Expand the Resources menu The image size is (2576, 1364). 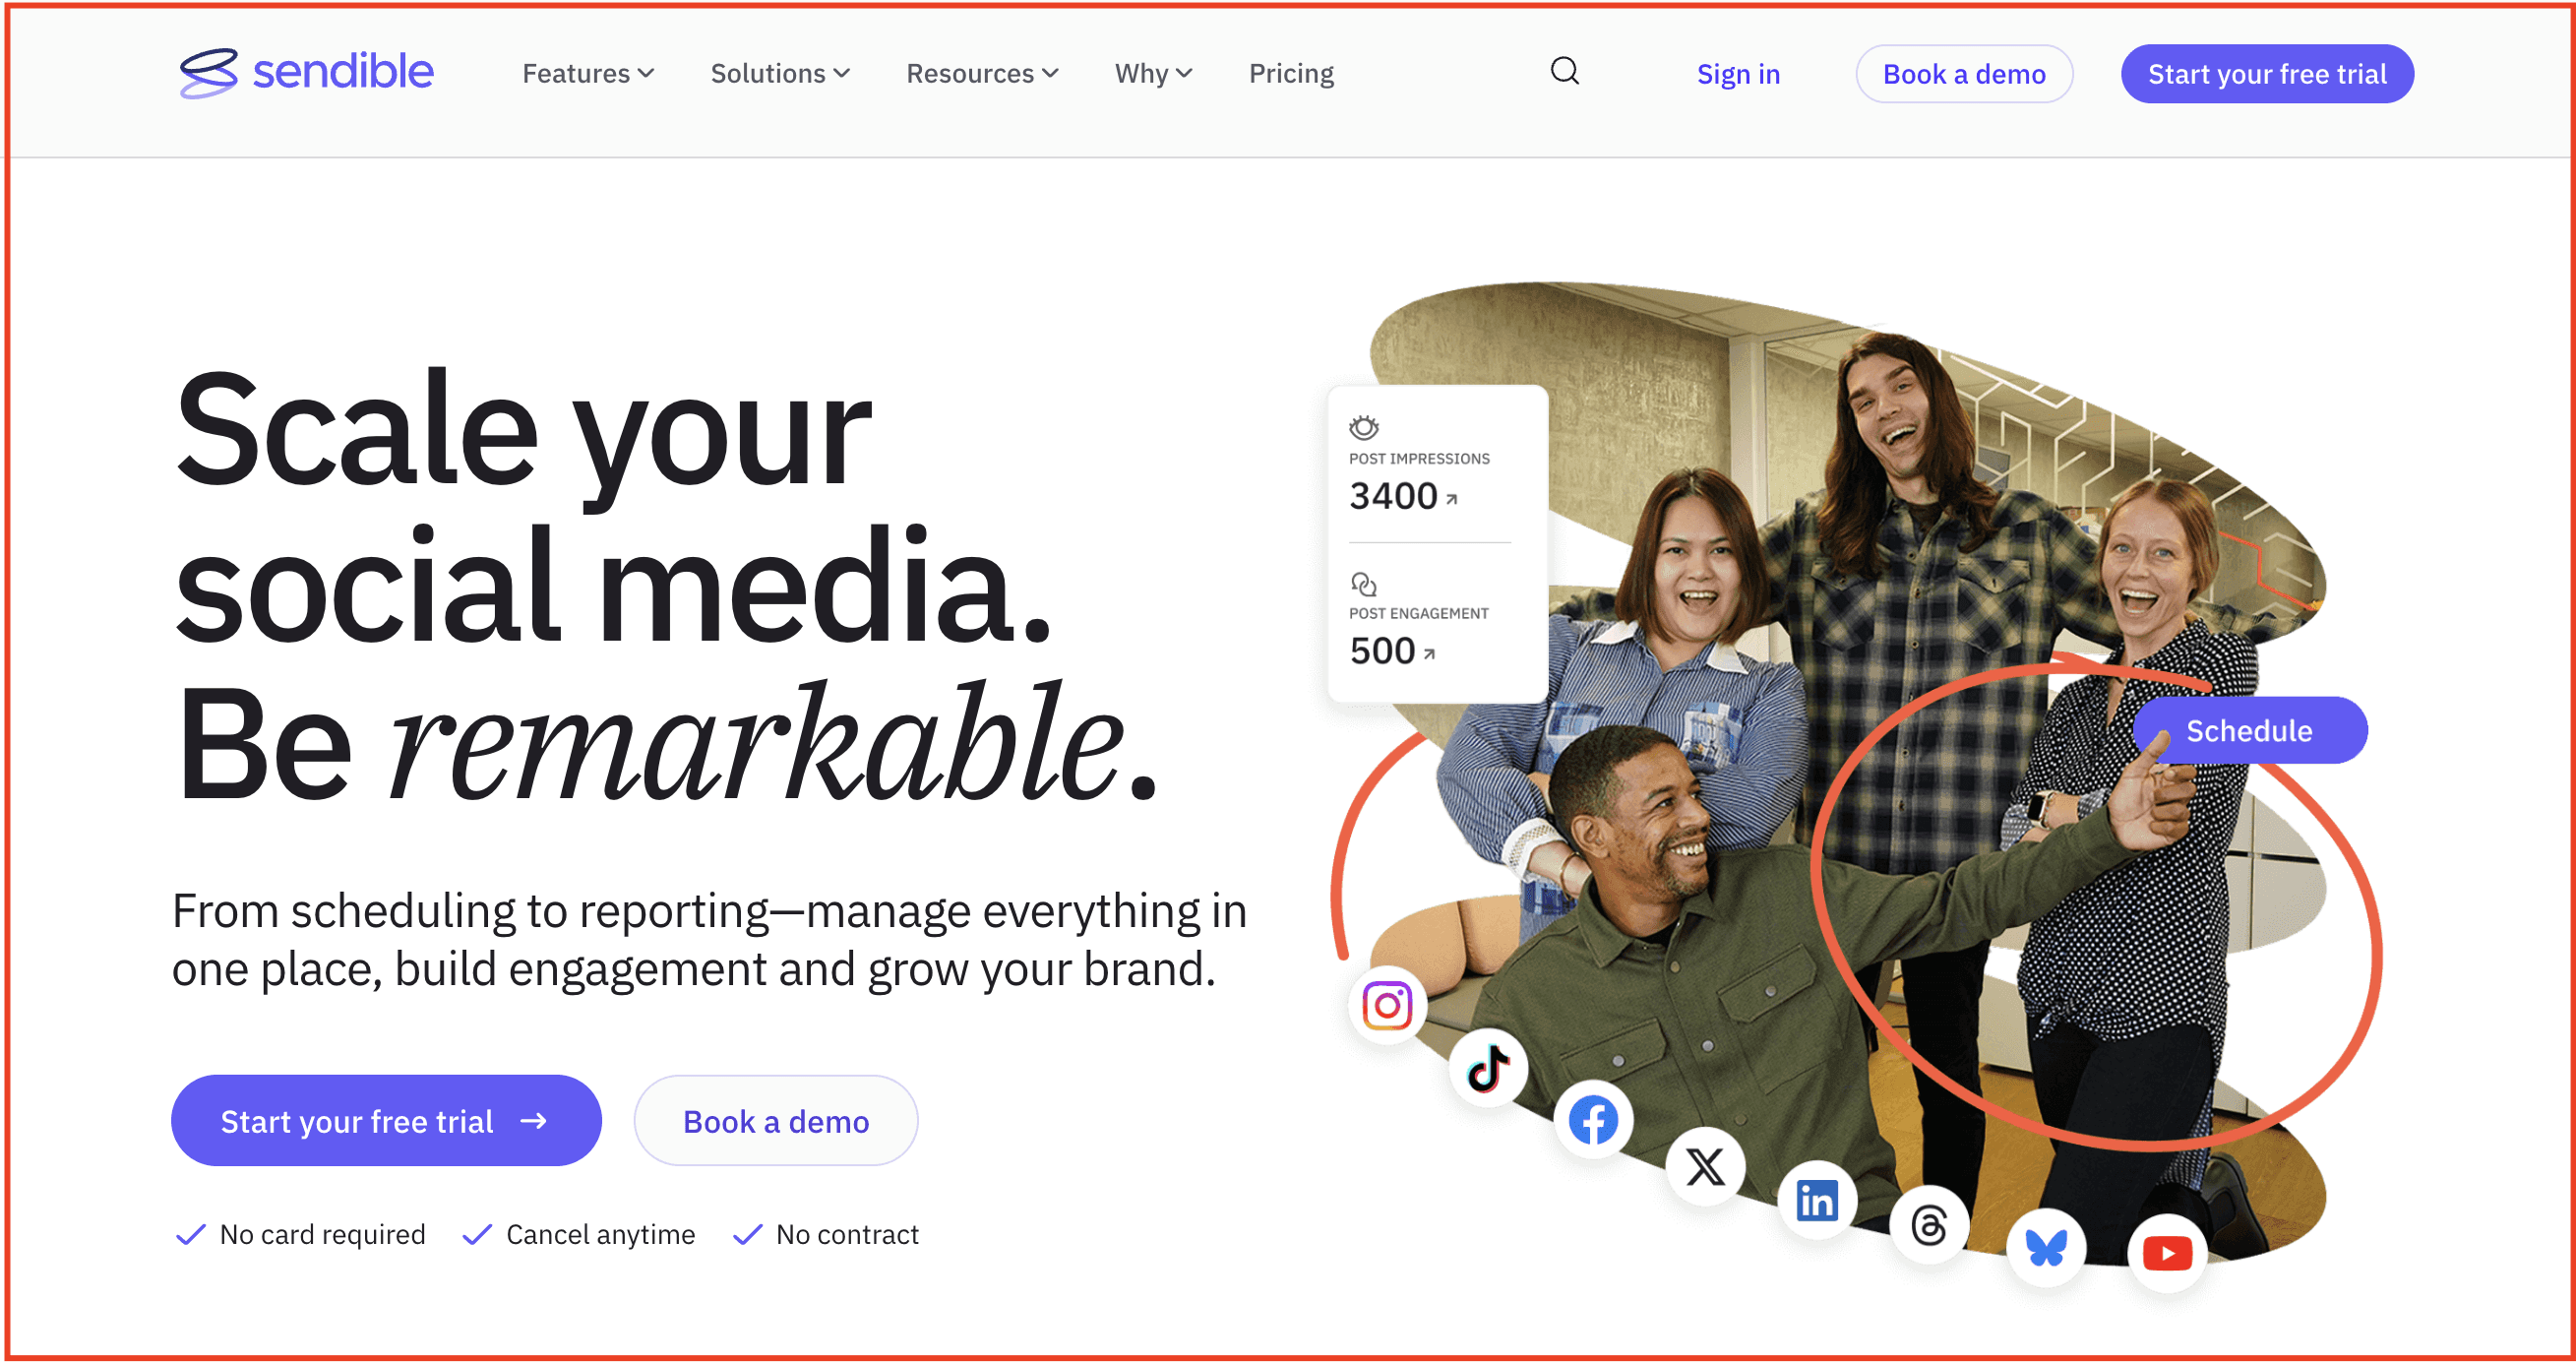point(982,74)
